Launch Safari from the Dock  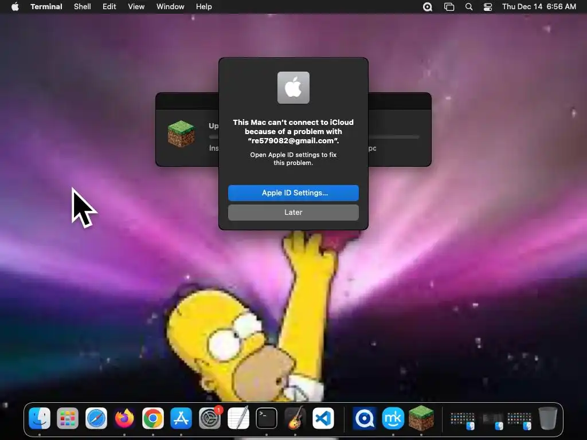click(96, 418)
